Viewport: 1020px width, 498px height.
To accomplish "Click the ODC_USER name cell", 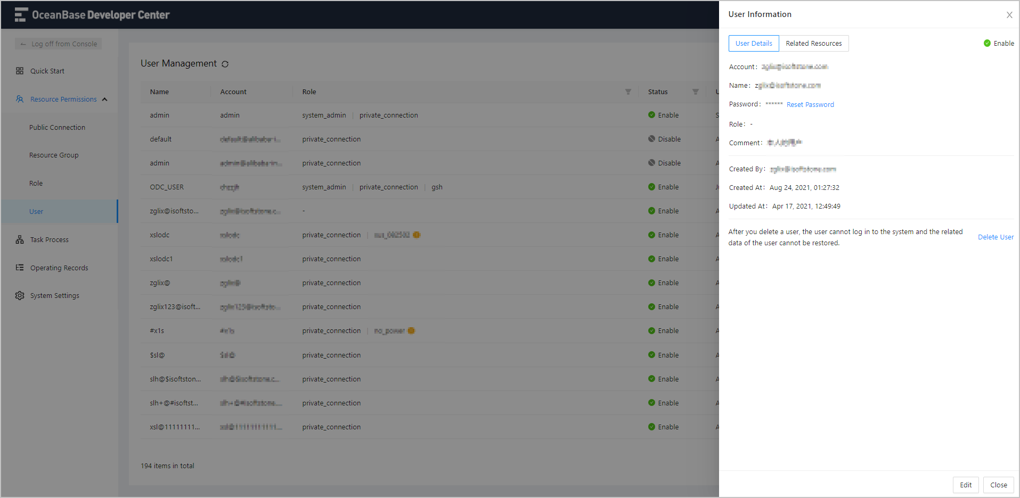I will pyautogui.click(x=167, y=187).
